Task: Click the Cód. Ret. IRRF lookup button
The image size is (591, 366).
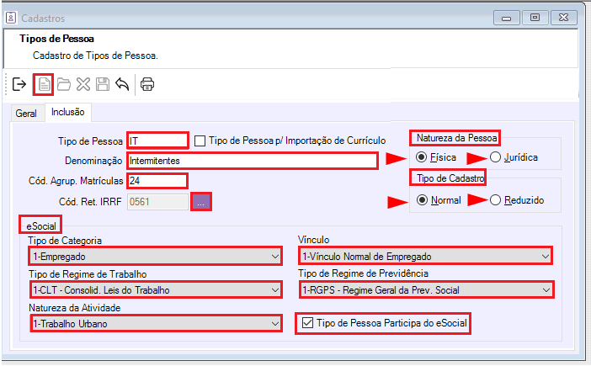Action: (201, 201)
